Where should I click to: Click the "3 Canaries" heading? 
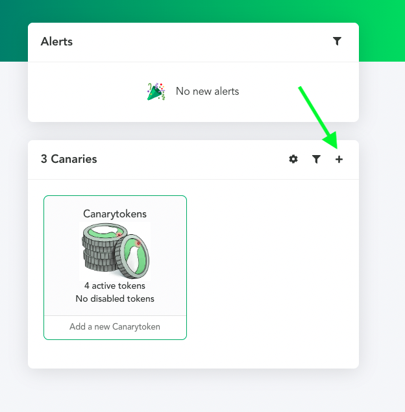(x=69, y=159)
